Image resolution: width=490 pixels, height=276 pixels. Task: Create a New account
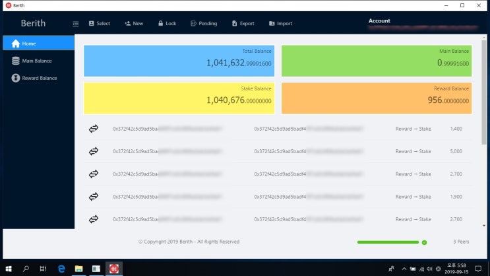(134, 24)
